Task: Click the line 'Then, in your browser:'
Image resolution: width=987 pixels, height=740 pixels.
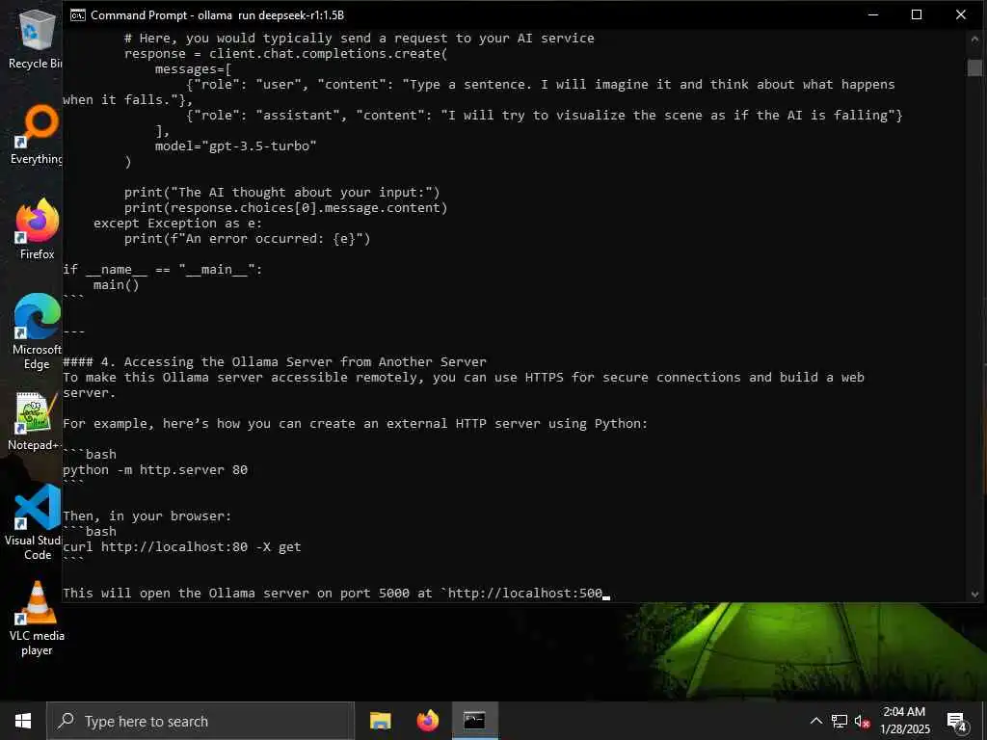Action: (x=147, y=516)
